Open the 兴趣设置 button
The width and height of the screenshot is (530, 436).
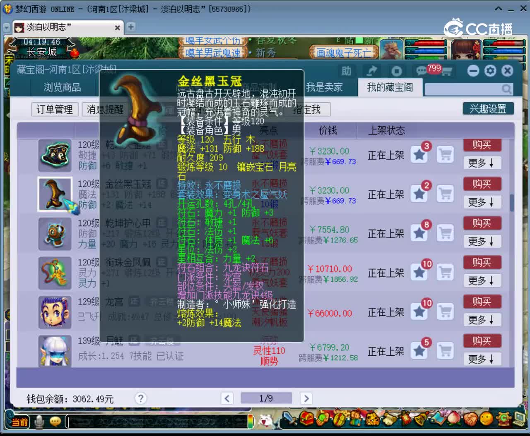click(488, 108)
